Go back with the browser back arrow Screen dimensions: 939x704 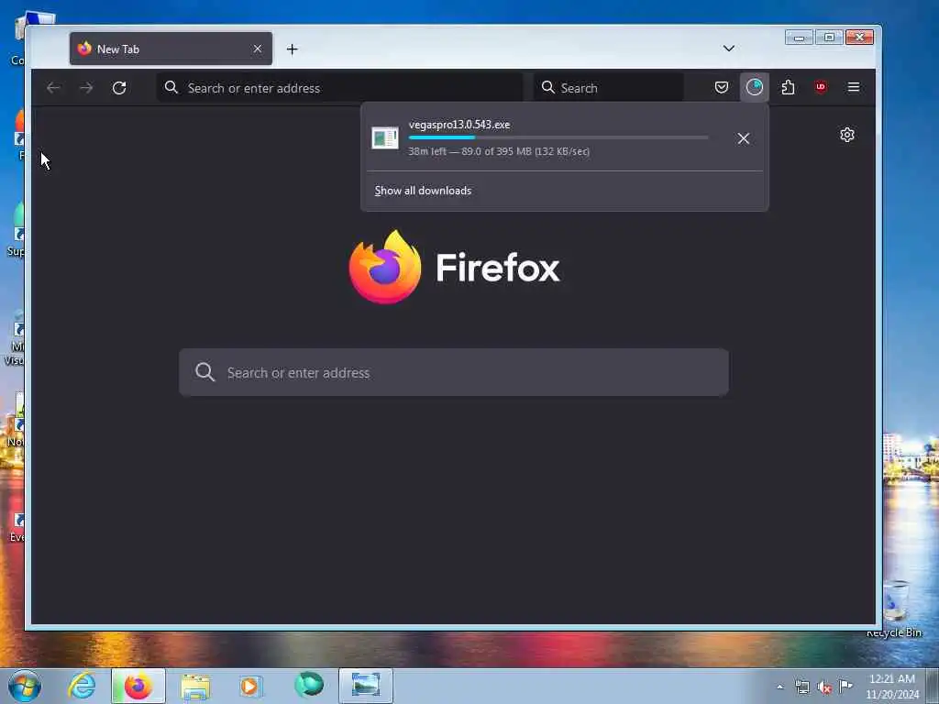[x=53, y=88]
